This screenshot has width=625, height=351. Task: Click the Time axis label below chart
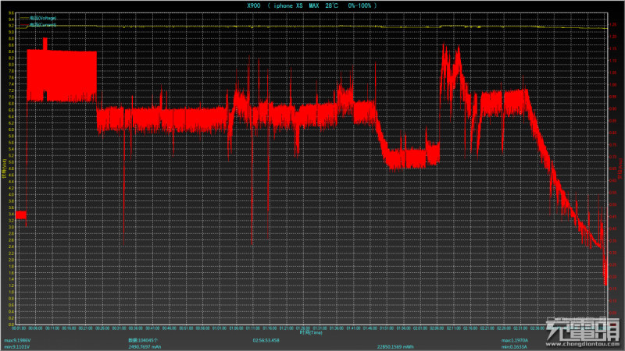pyautogui.click(x=310, y=331)
